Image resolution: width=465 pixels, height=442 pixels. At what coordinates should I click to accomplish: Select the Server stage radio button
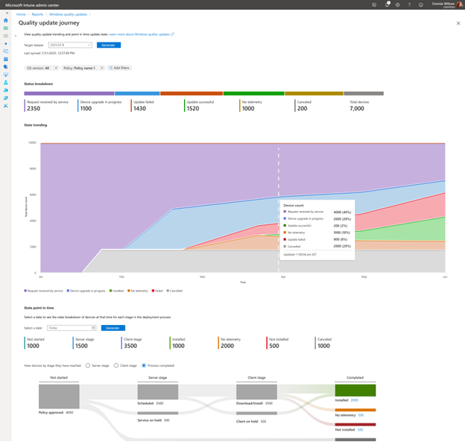click(88, 365)
